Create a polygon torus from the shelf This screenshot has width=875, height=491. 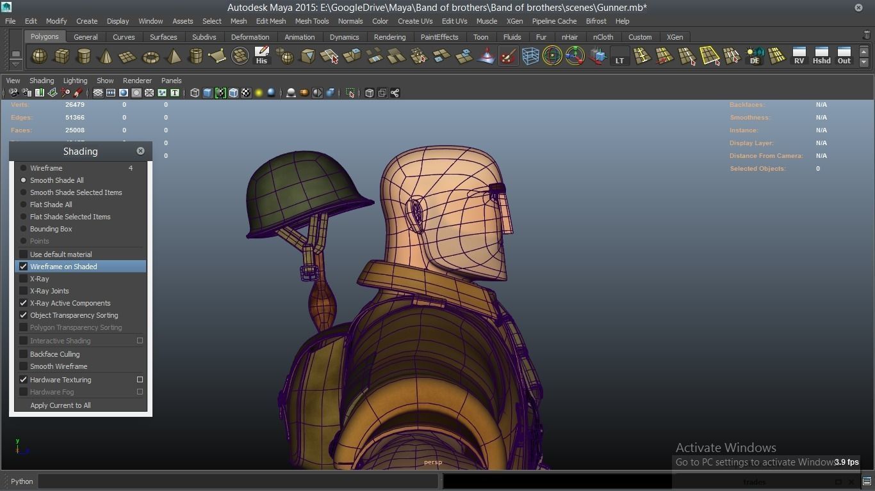point(151,56)
